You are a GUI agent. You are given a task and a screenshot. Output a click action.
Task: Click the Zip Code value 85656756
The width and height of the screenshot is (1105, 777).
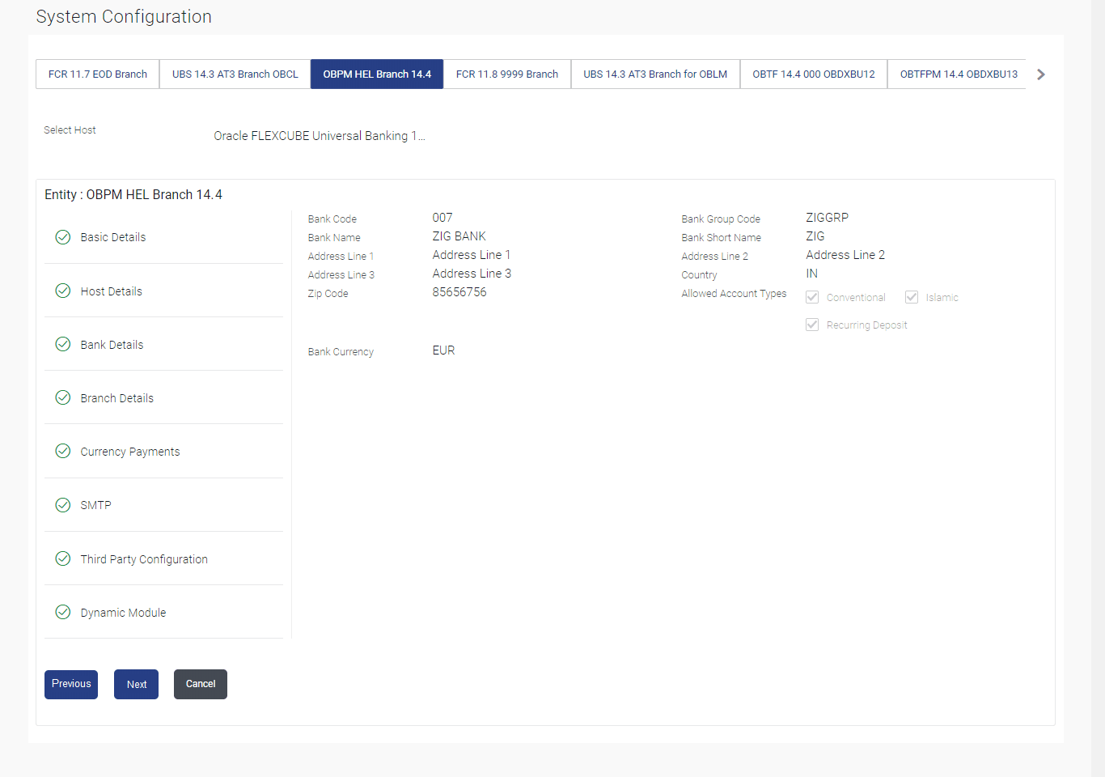click(459, 292)
